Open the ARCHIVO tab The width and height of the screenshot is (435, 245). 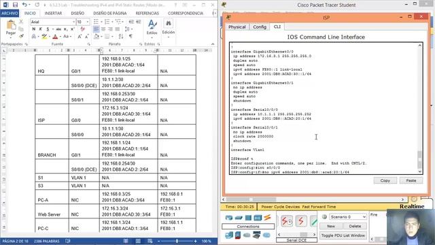(x=10, y=13)
